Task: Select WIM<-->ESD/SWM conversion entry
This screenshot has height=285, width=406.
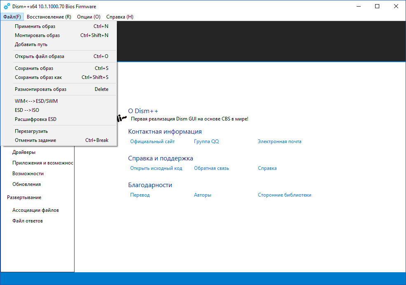Action: [59, 101]
